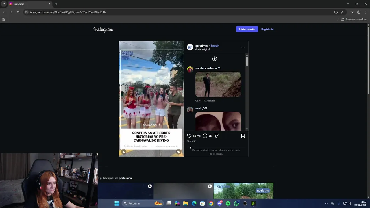The width and height of the screenshot is (370, 208).
Task: Open the portalmpa profile picture
Action: [190, 47]
